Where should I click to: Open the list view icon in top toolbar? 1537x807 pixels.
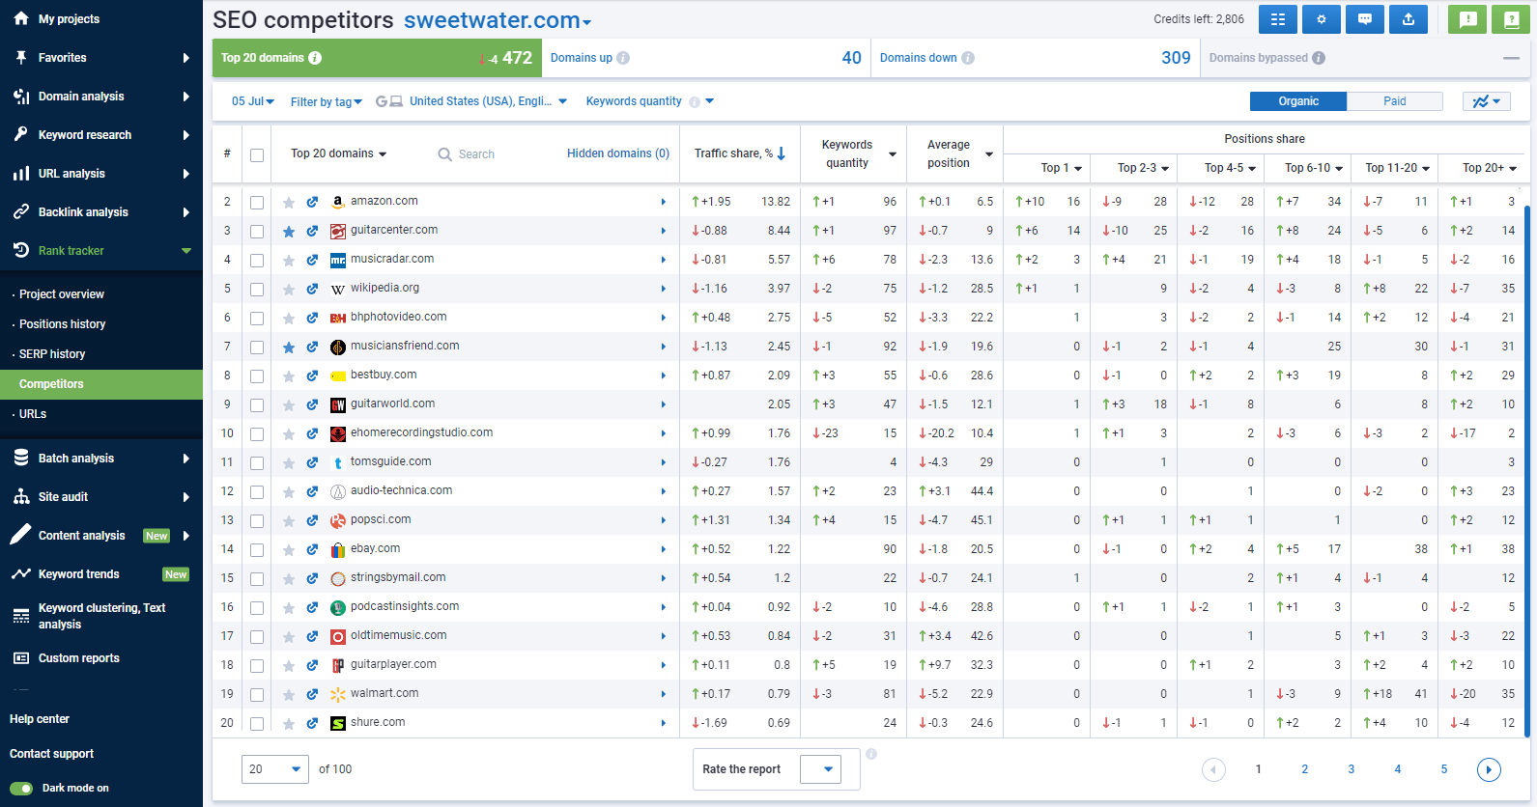coord(1278,19)
